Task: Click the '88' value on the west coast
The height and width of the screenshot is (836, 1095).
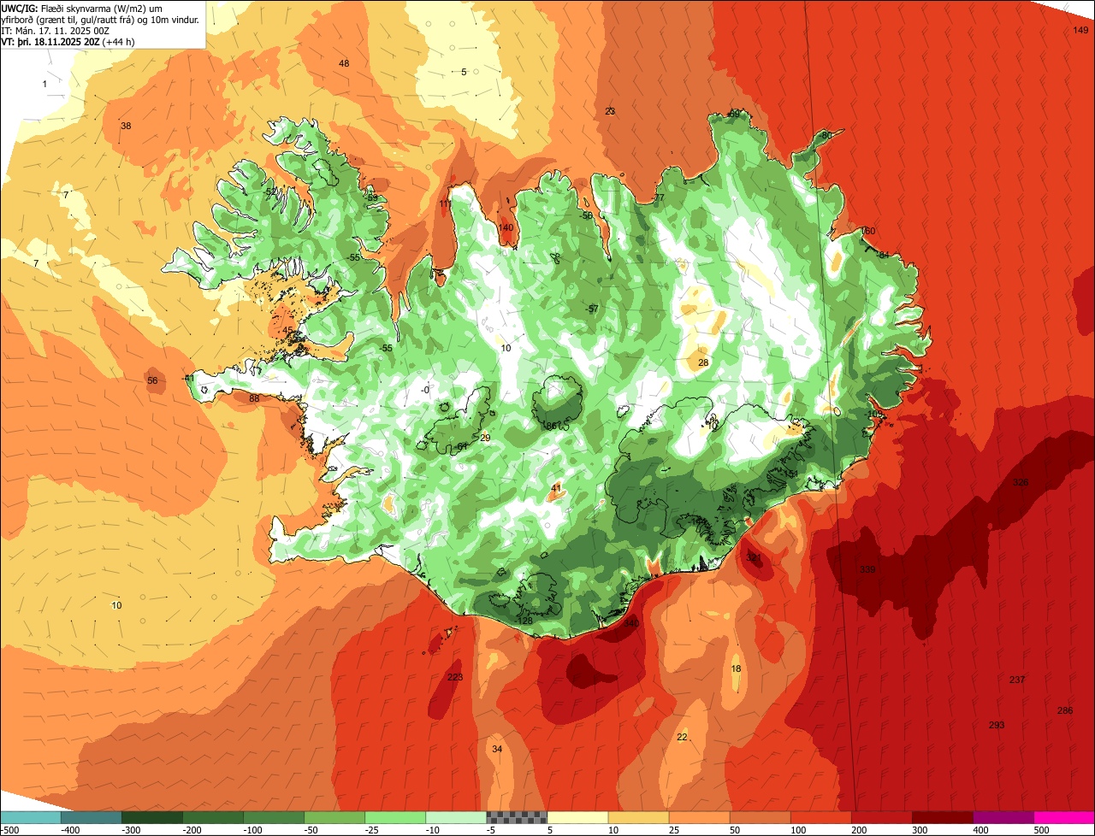Action: pos(254,399)
